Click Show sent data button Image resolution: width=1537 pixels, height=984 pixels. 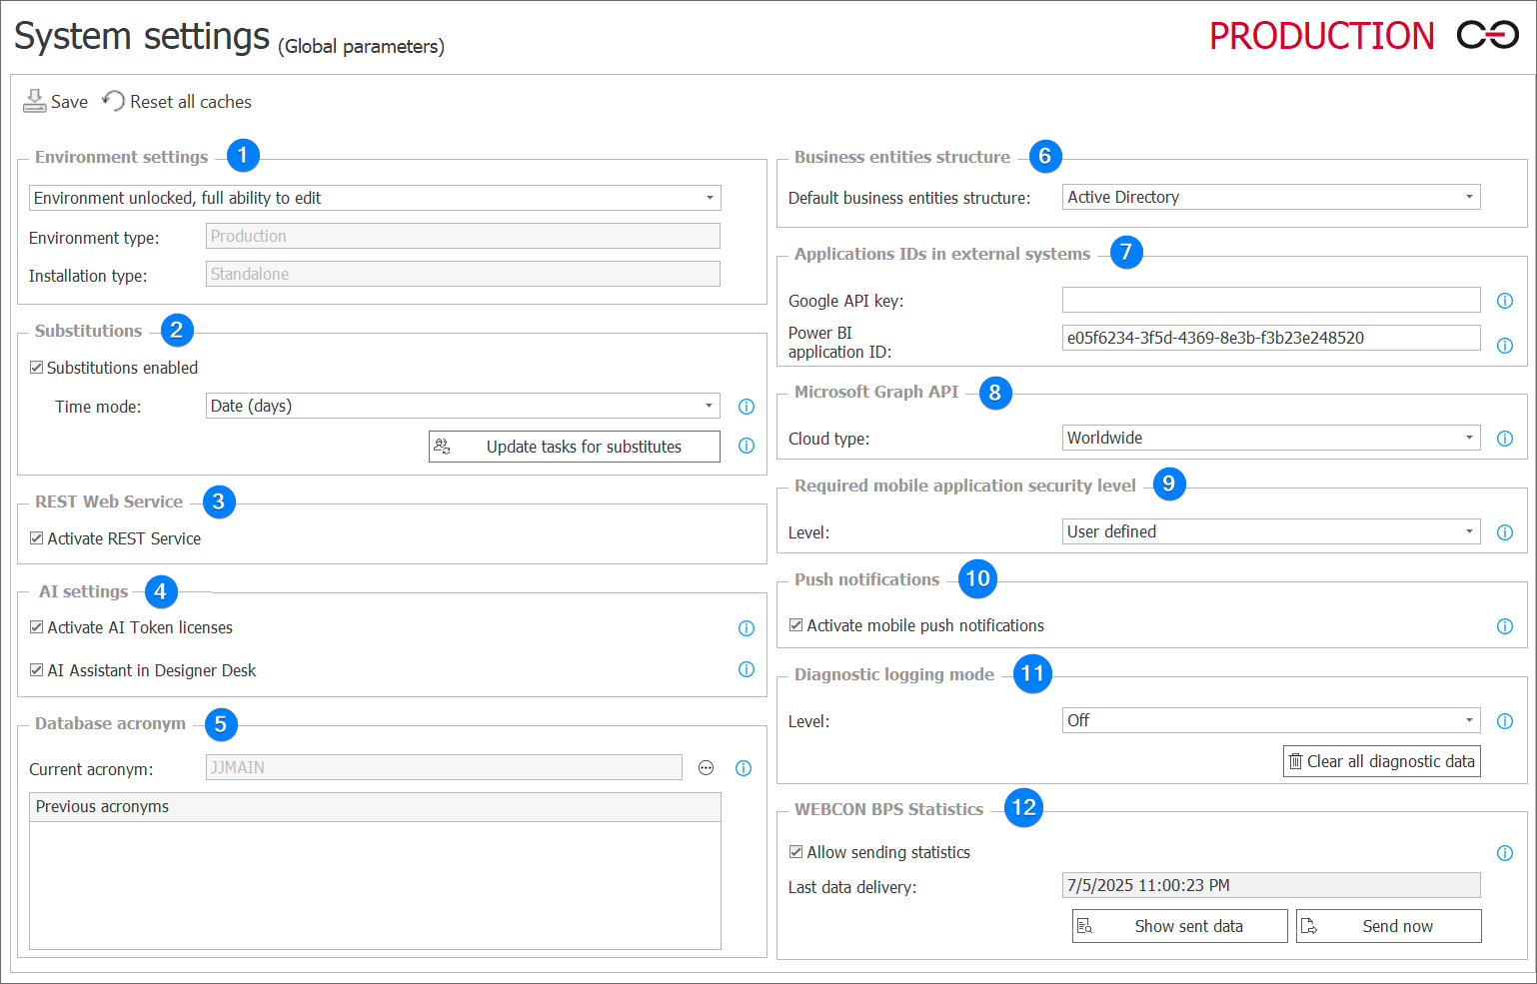(x=1180, y=926)
